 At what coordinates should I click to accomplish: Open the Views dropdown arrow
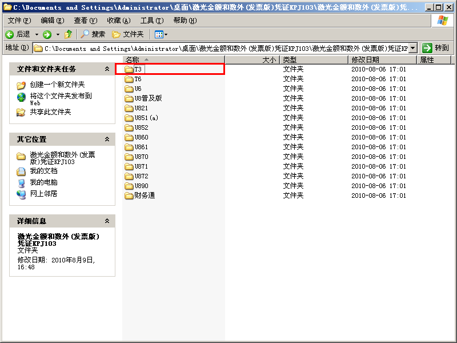click(x=166, y=34)
